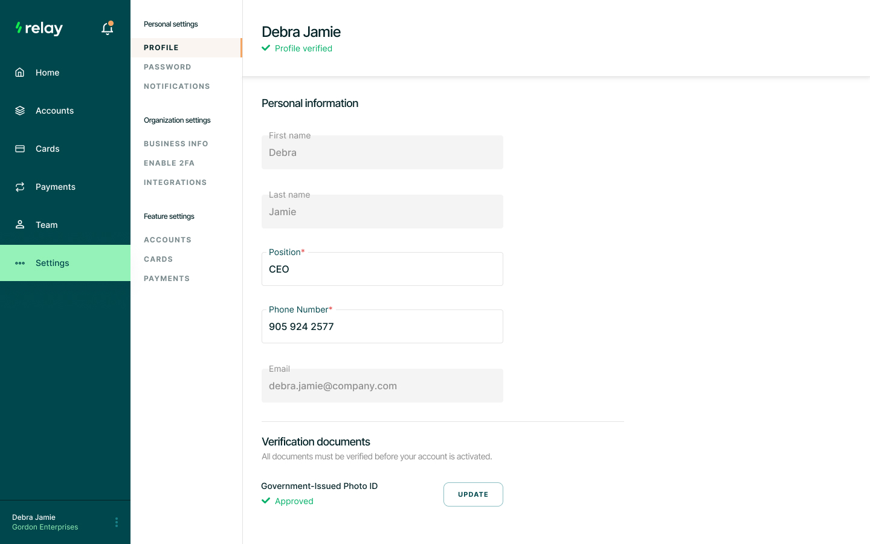Click the Personal information heading
This screenshot has height=544, width=870.
pyautogui.click(x=310, y=103)
